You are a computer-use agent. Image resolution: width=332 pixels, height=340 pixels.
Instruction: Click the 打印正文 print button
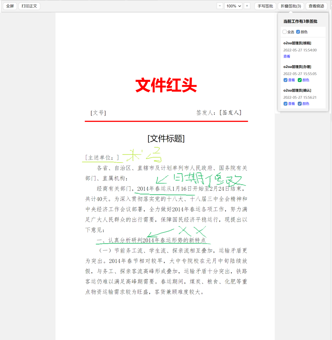click(29, 6)
